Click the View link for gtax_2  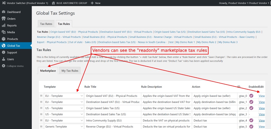point(262,108)
